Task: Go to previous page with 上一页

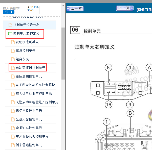Action: 75,8
